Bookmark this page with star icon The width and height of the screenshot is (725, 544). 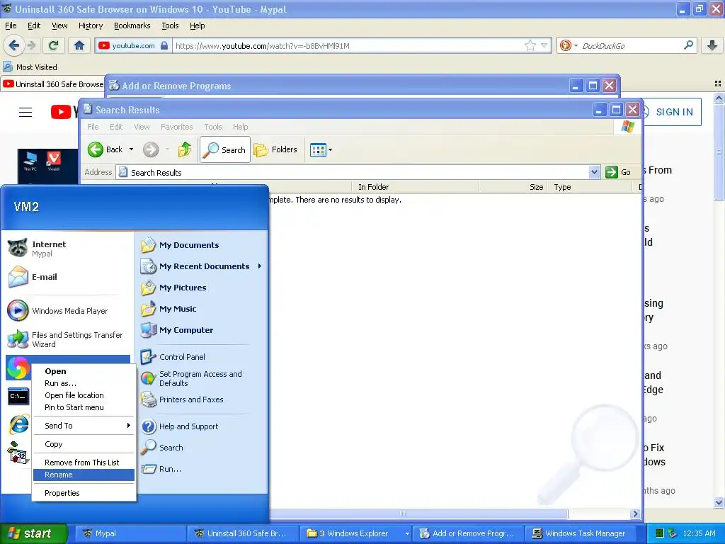point(530,45)
